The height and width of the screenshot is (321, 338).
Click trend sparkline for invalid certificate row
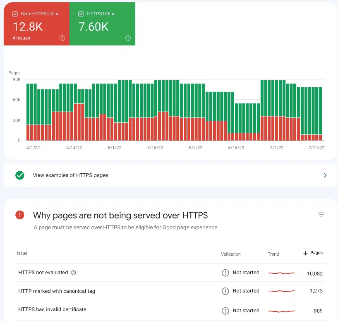click(x=281, y=311)
